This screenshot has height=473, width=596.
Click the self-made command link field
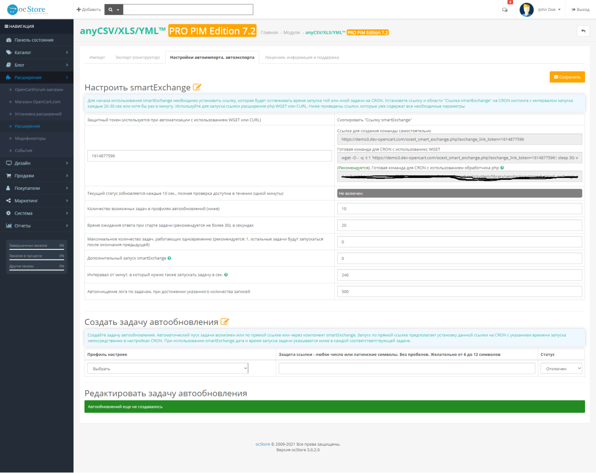(x=459, y=140)
